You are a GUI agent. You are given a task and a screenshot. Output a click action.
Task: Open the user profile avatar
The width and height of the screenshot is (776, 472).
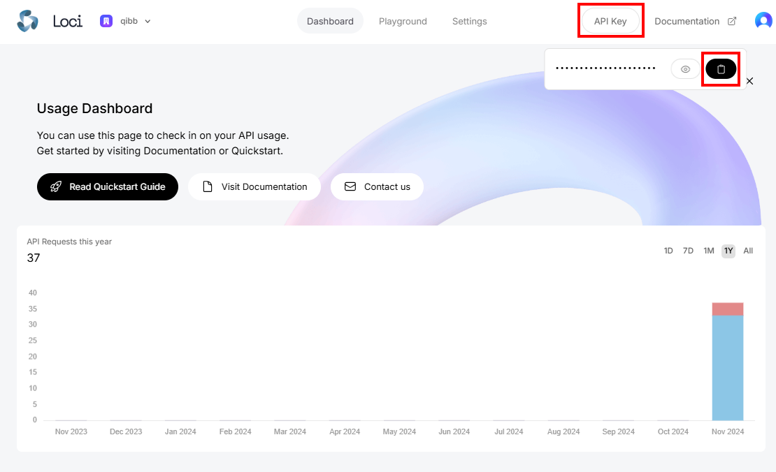763,21
